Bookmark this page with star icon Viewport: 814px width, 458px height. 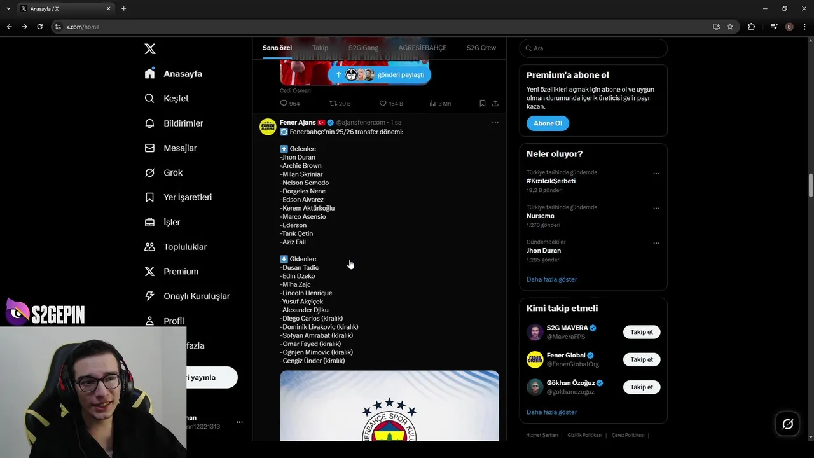click(x=730, y=27)
